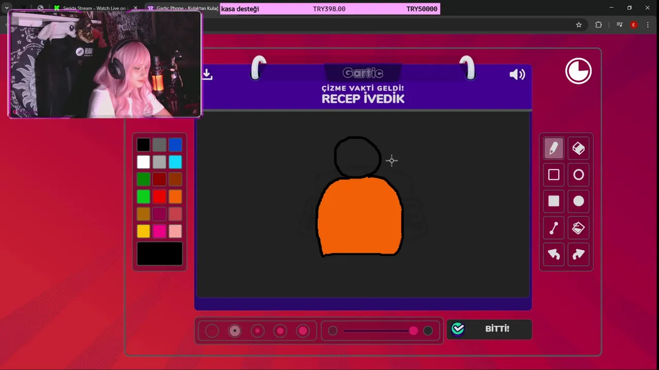Pick the bright red color swatch
This screenshot has width=659, height=370.
(160, 197)
